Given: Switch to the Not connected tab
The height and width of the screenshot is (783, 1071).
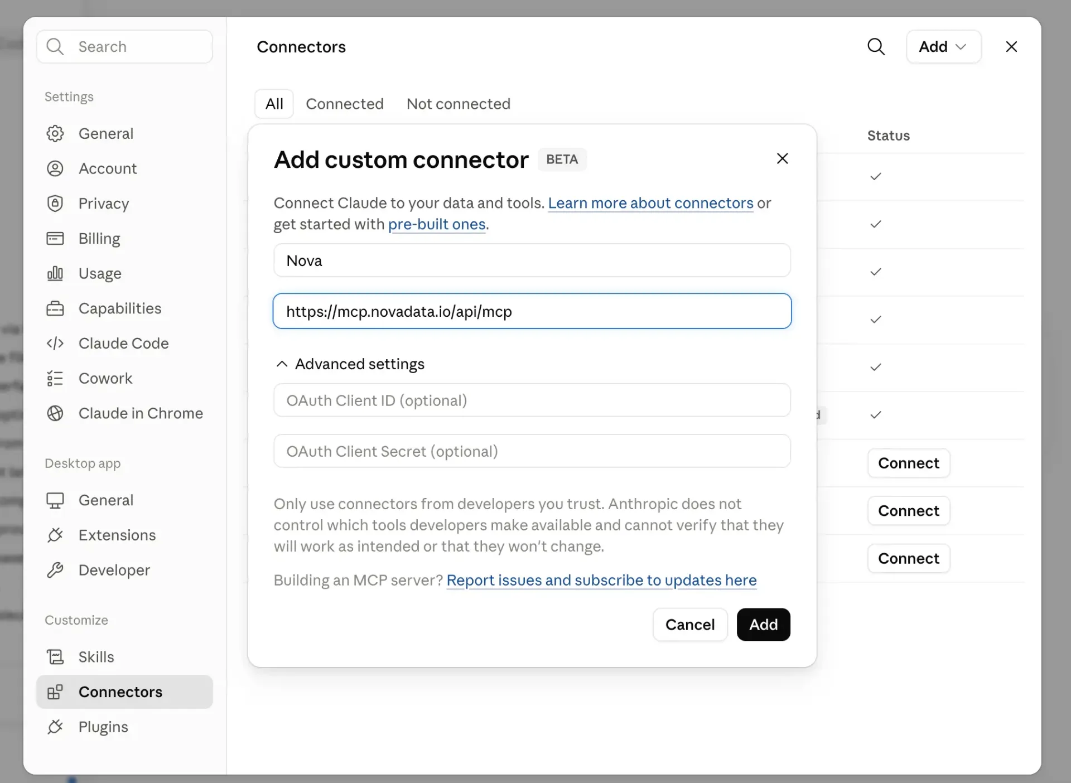Looking at the screenshot, I should pos(458,104).
